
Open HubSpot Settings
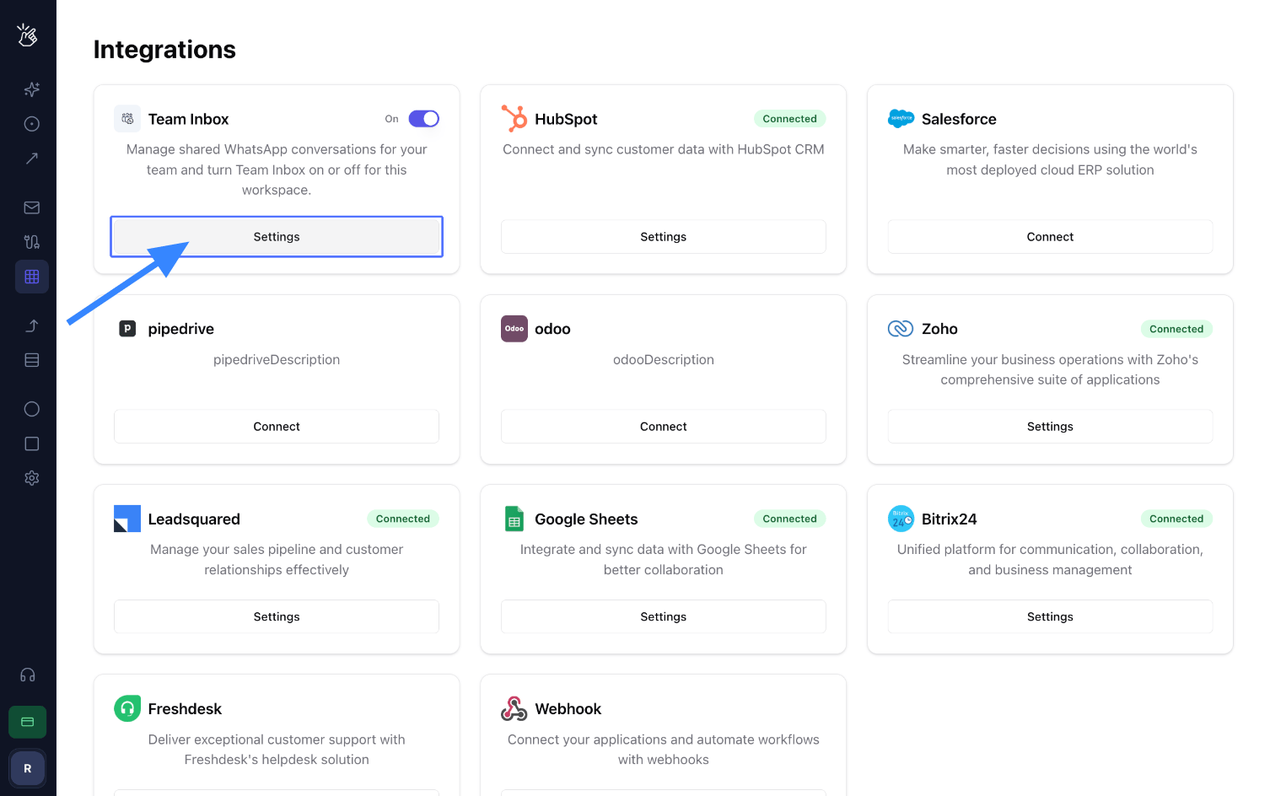[664, 237]
